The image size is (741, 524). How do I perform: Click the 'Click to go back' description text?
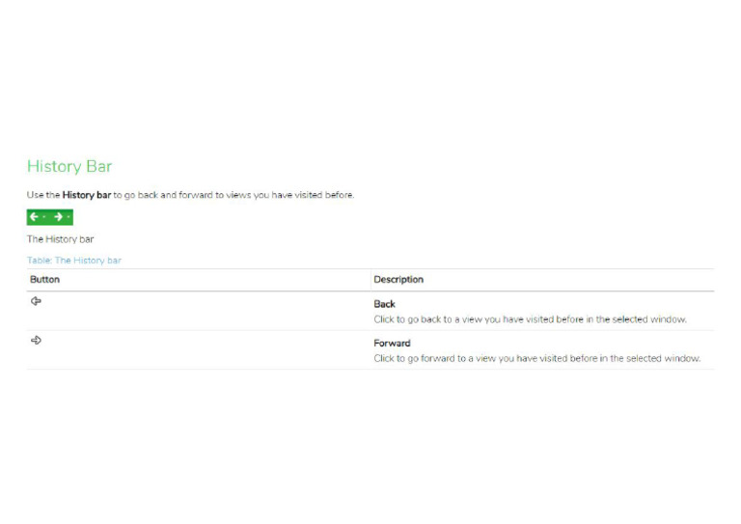(530, 319)
